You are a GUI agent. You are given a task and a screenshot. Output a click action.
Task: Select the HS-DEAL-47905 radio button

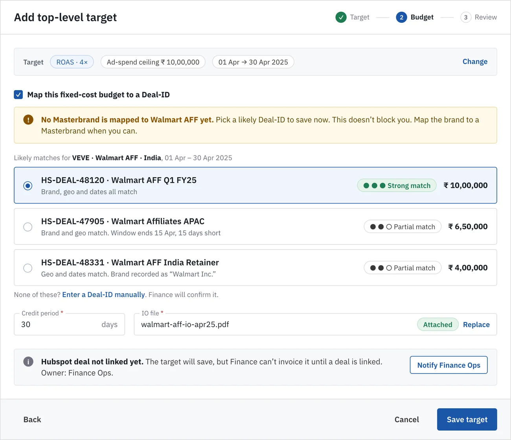[28, 227]
